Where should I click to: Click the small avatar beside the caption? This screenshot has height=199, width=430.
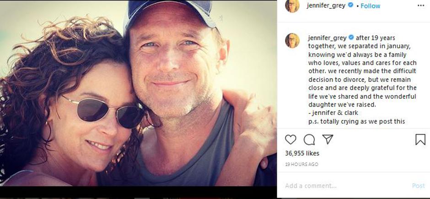coord(292,40)
